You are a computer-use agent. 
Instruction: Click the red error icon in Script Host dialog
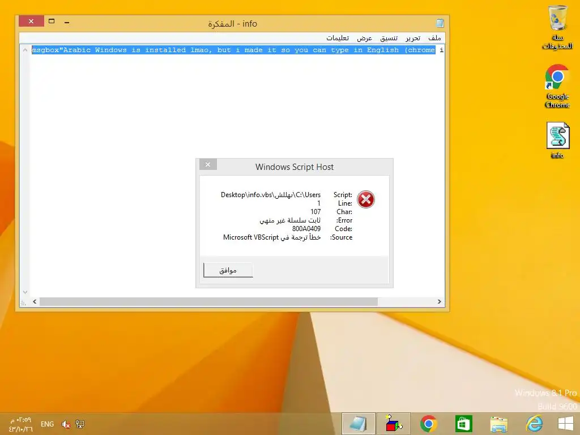point(366,199)
